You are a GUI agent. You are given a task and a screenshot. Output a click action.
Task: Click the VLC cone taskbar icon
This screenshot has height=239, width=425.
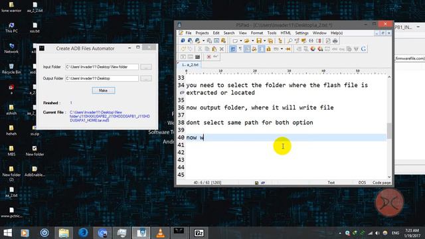point(161,233)
